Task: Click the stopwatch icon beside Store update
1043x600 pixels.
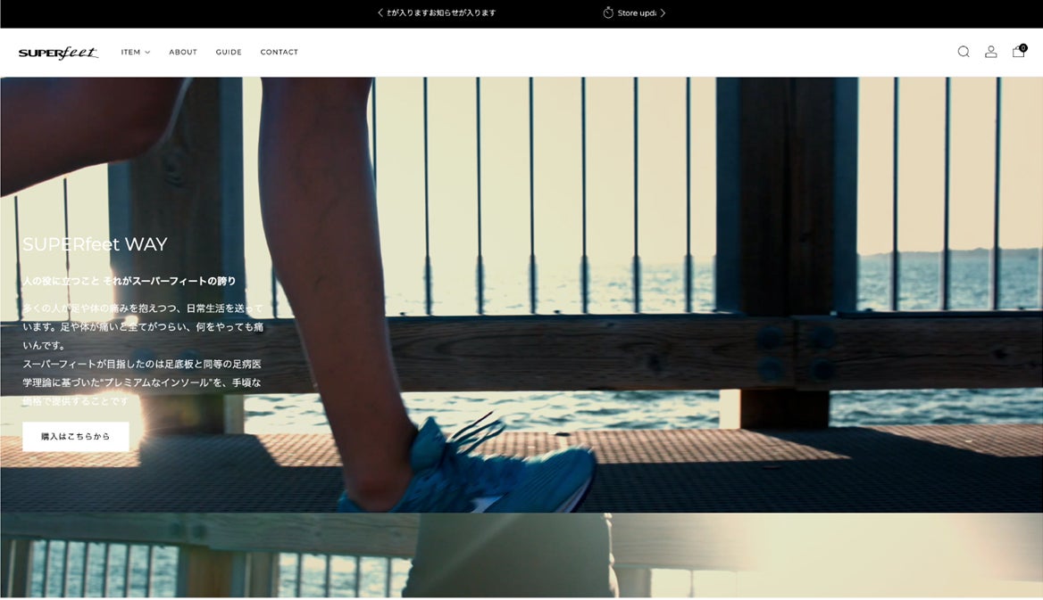Action: pyautogui.click(x=608, y=12)
